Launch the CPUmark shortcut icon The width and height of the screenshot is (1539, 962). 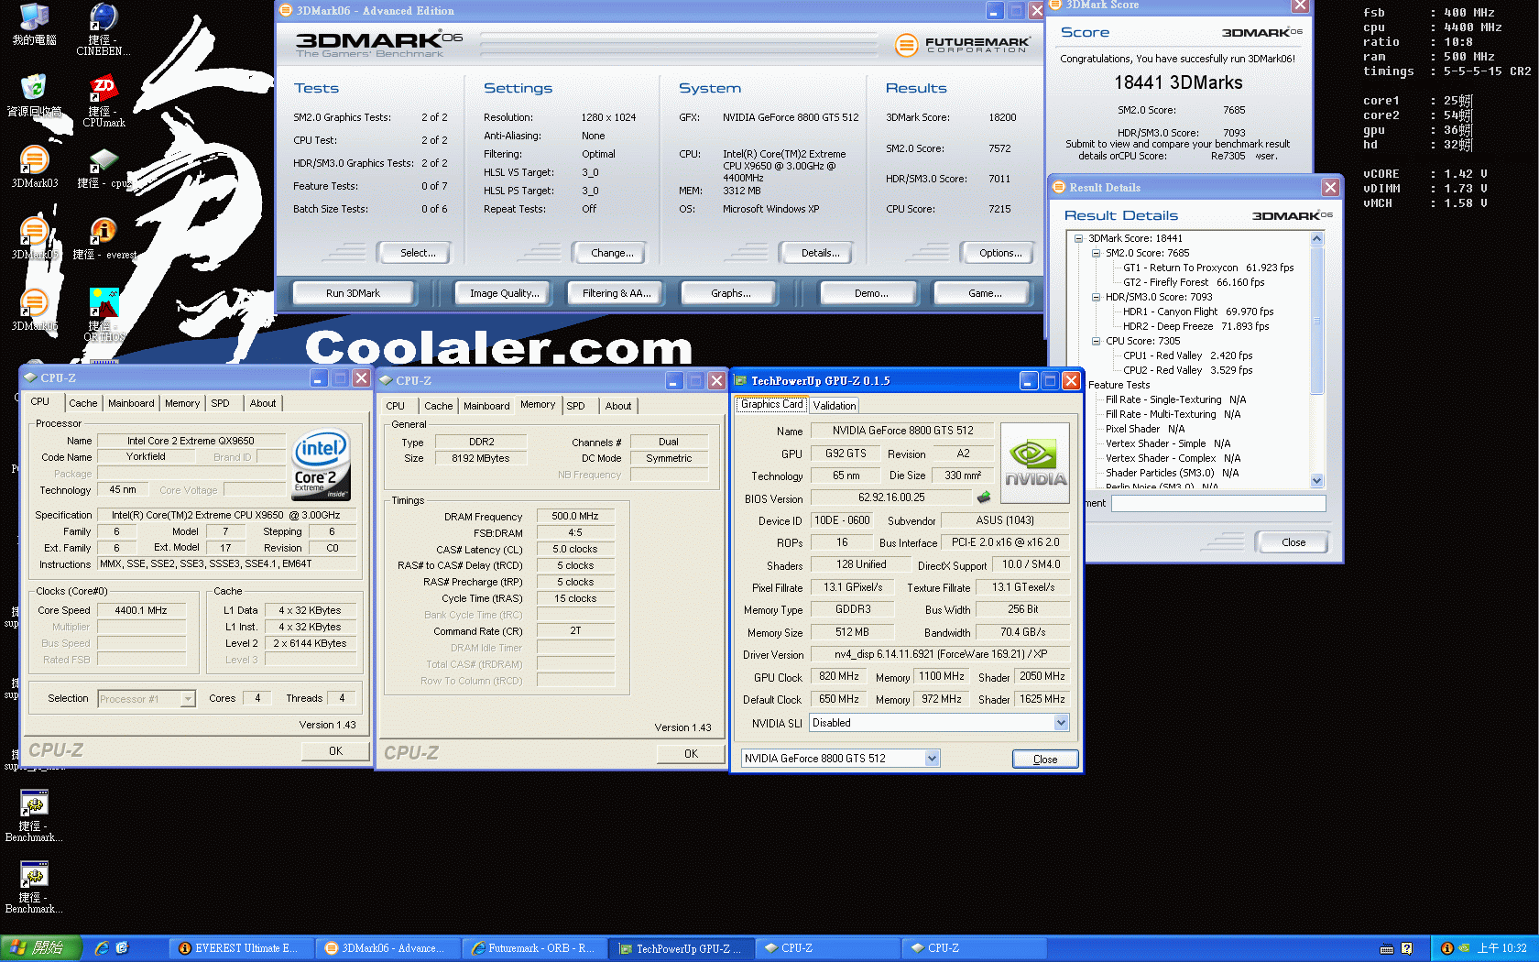tap(103, 101)
